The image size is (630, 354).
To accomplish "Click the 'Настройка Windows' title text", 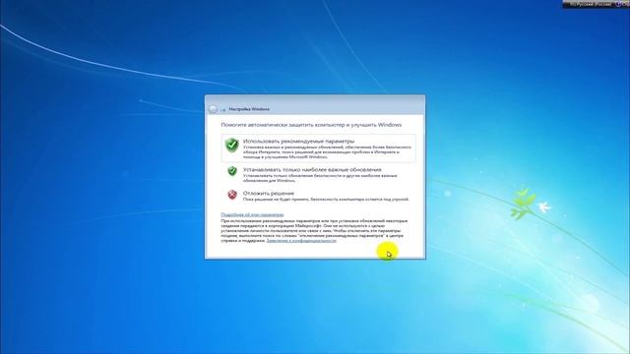I will click(249, 109).
